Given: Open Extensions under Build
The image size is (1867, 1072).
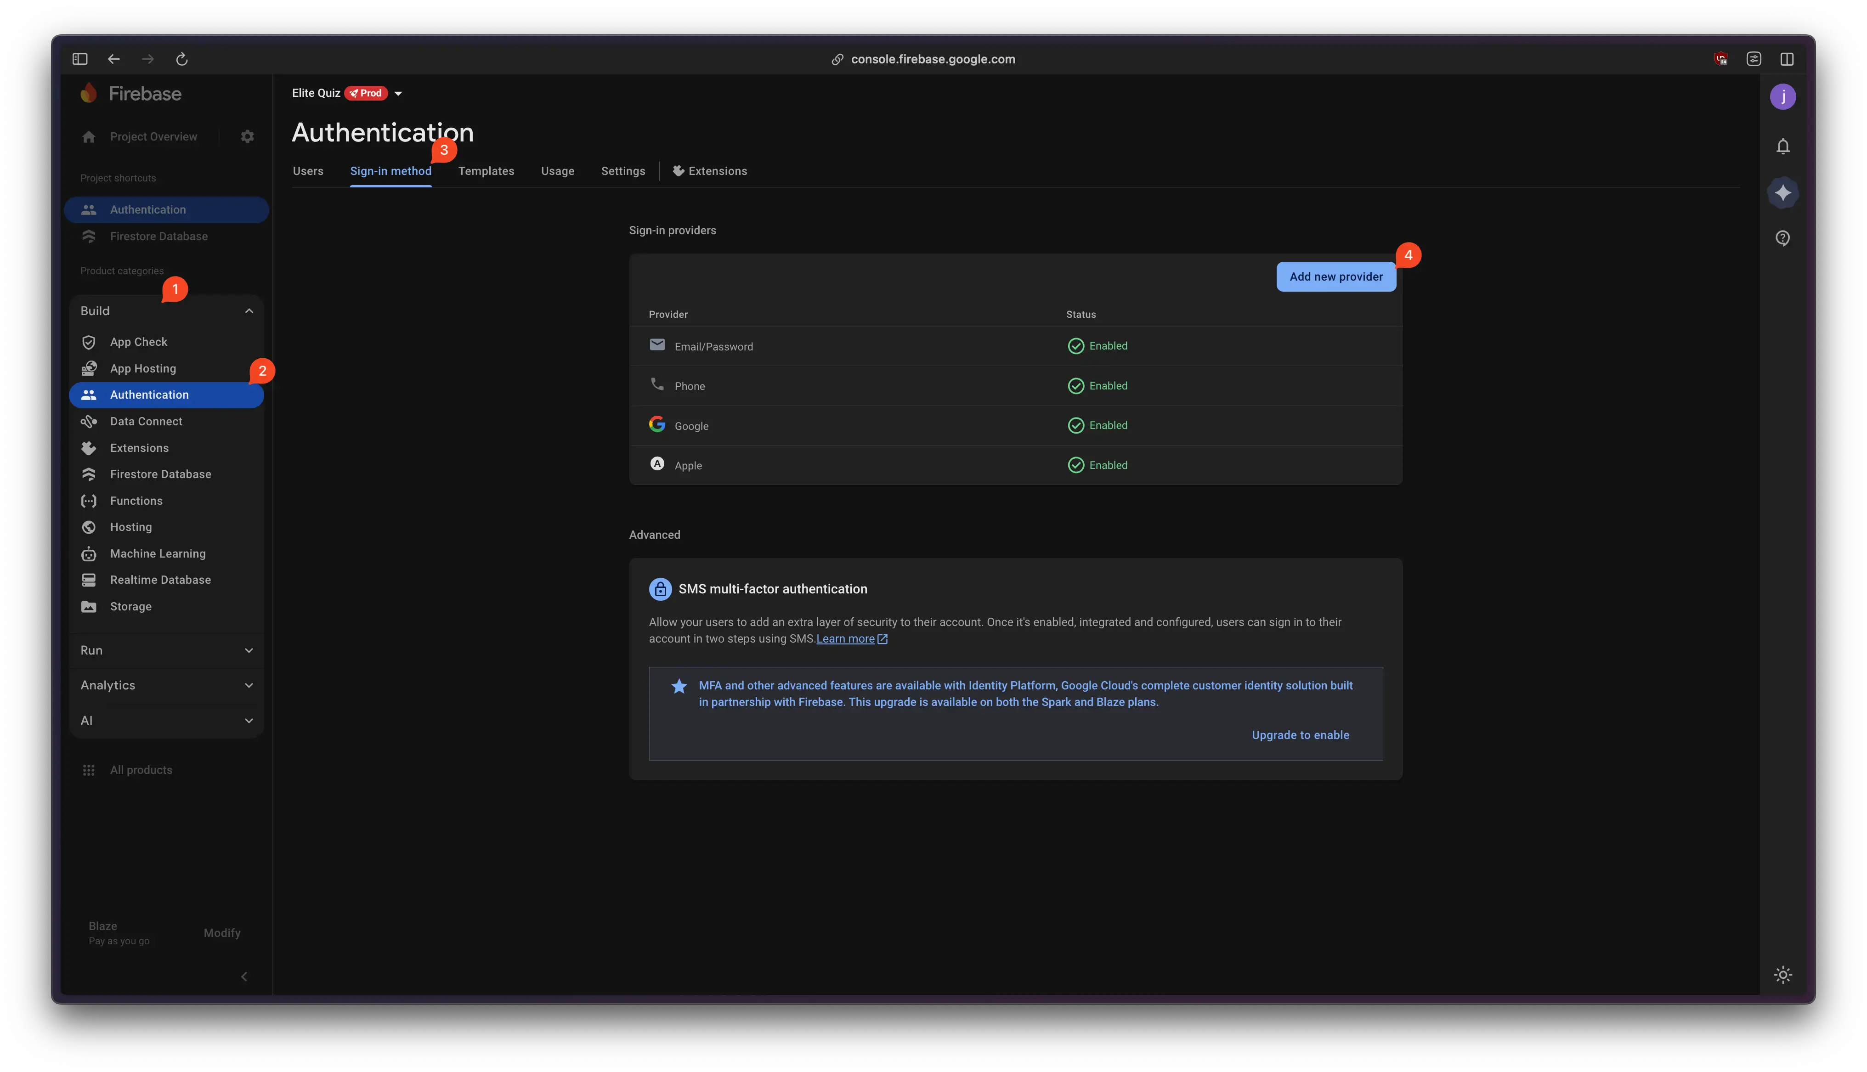Looking at the screenshot, I should [x=166, y=448].
